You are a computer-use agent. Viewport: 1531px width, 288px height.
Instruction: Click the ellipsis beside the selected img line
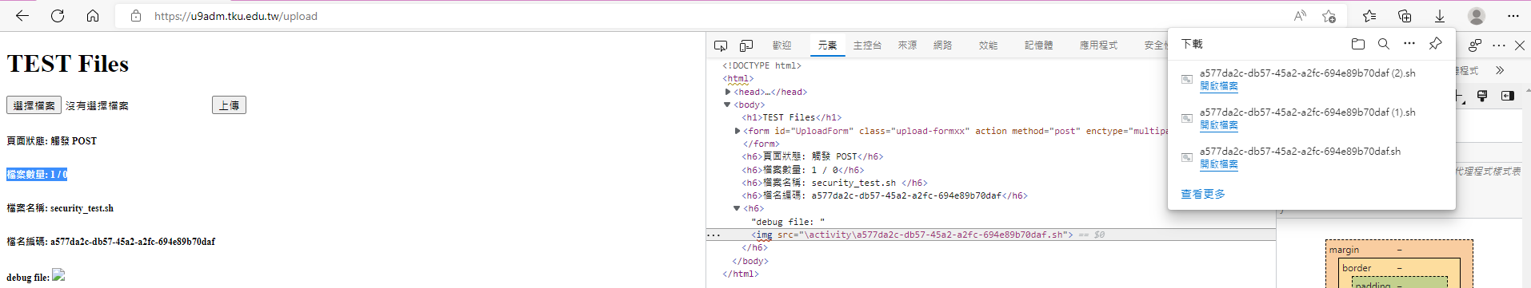tap(714, 235)
